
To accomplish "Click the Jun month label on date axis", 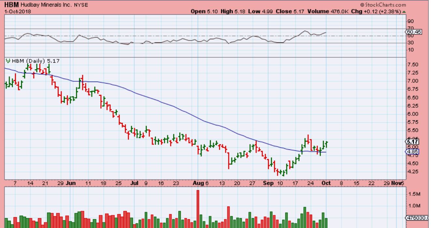I will [x=71, y=183].
